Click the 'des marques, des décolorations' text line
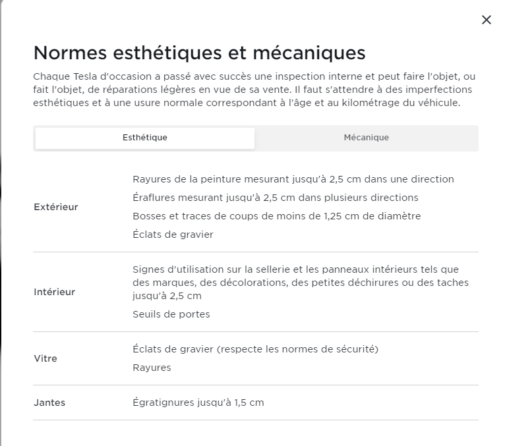The width and height of the screenshot is (505, 446). click(x=300, y=283)
